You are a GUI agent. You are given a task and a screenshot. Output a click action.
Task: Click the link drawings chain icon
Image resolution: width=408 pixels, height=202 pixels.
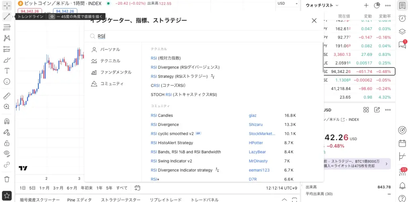(x=7, y=165)
